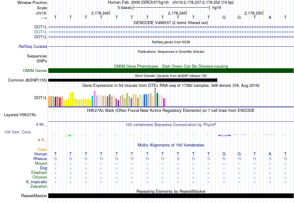The height and width of the screenshot is (203, 294).
Task: Click the 'hg19' label next to scale bar
Action: pyautogui.click(x=217, y=8)
